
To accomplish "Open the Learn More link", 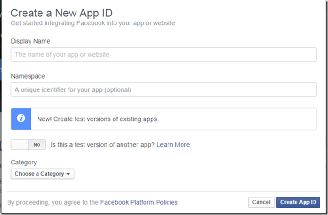I will [173, 145].
